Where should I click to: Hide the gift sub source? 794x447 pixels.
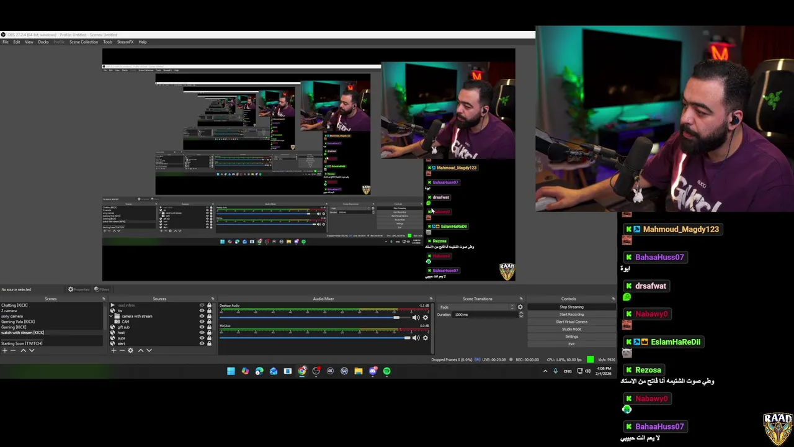tap(202, 327)
